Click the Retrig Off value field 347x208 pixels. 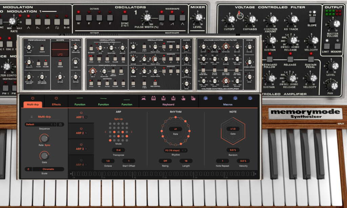165,161
